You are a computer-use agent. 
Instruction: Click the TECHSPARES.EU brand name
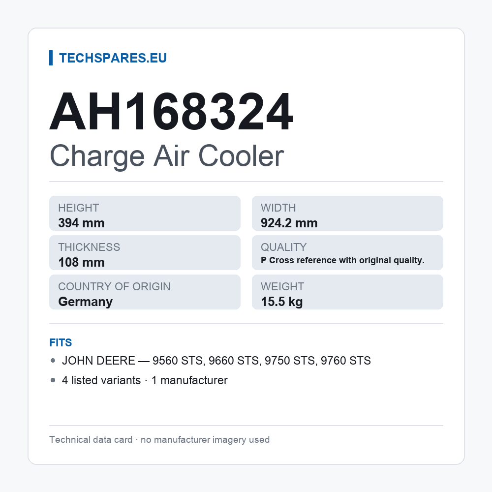[113, 58]
